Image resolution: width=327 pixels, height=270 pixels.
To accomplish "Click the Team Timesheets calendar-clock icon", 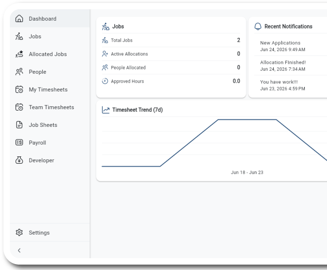I will coord(19,107).
